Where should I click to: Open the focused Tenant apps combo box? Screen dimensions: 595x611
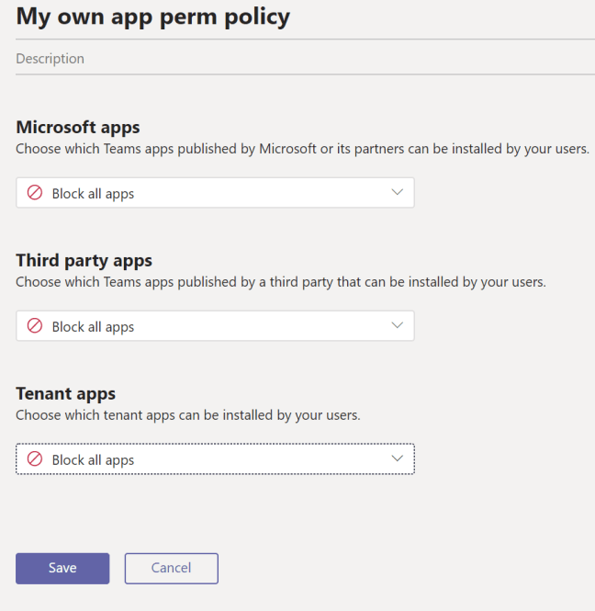(215, 459)
